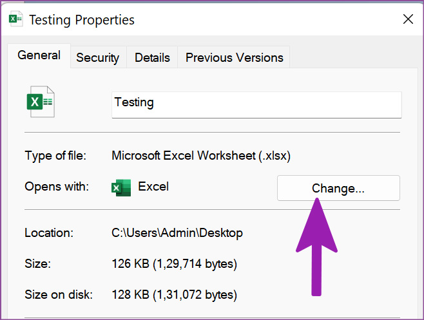The height and width of the screenshot is (320, 424).
Task: Click the Location label
Action: 49,232
